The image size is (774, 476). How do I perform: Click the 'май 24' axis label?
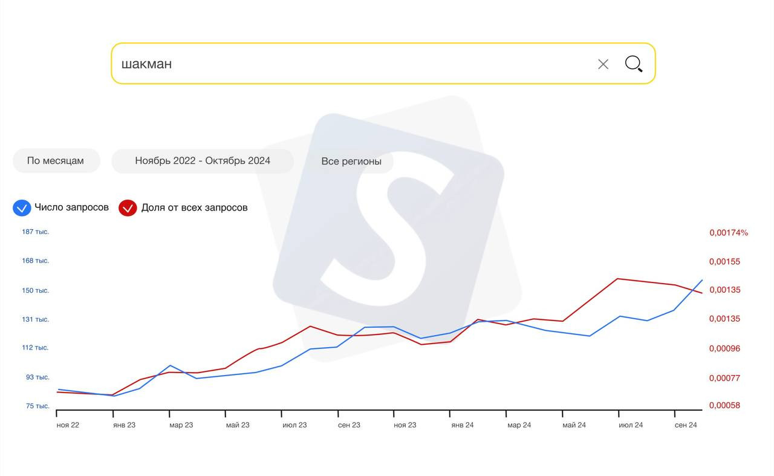[574, 425]
